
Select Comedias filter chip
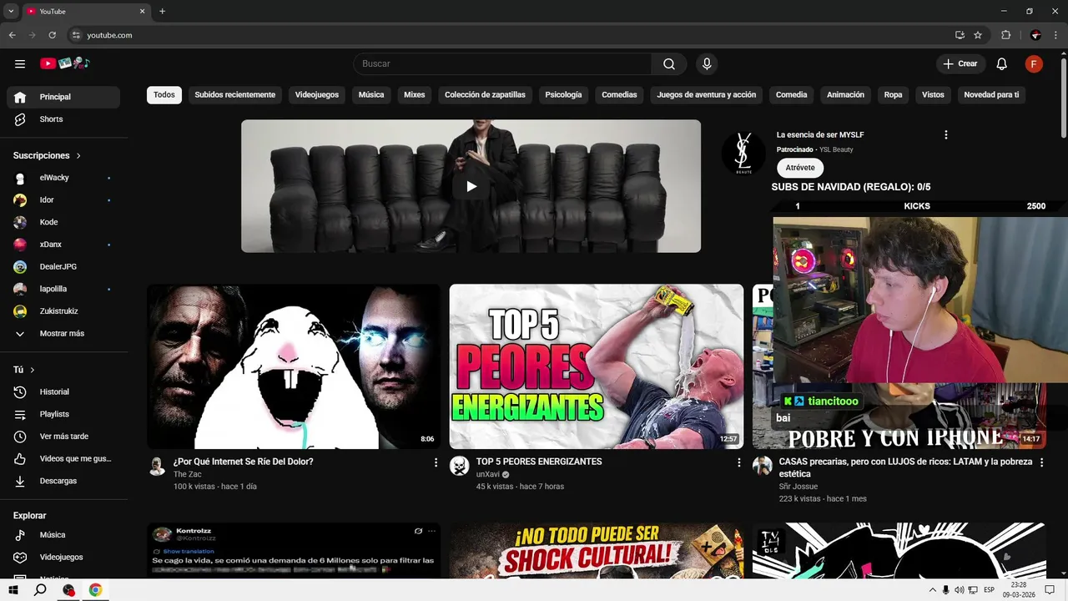(619, 95)
